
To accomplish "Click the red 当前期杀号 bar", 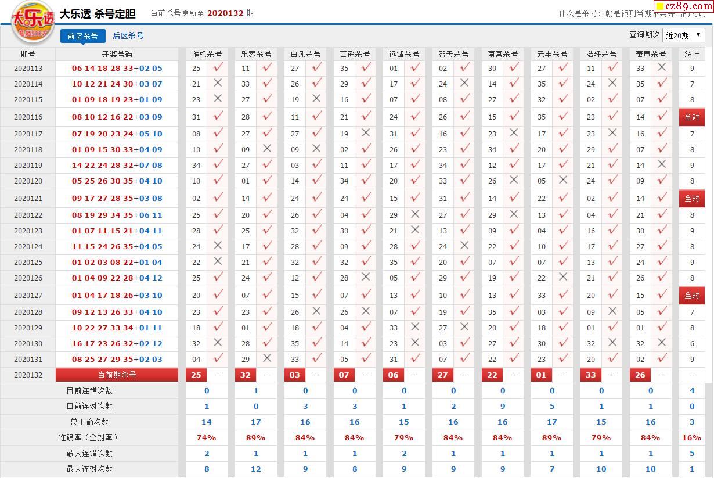I will [117, 375].
